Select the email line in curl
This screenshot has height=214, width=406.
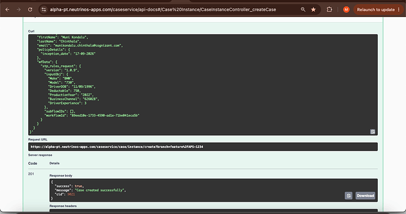click(80, 45)
